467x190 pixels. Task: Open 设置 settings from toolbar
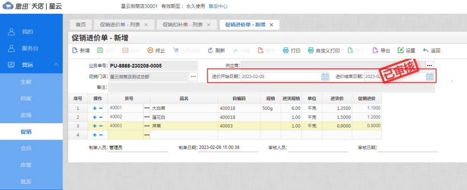point(406,50)
